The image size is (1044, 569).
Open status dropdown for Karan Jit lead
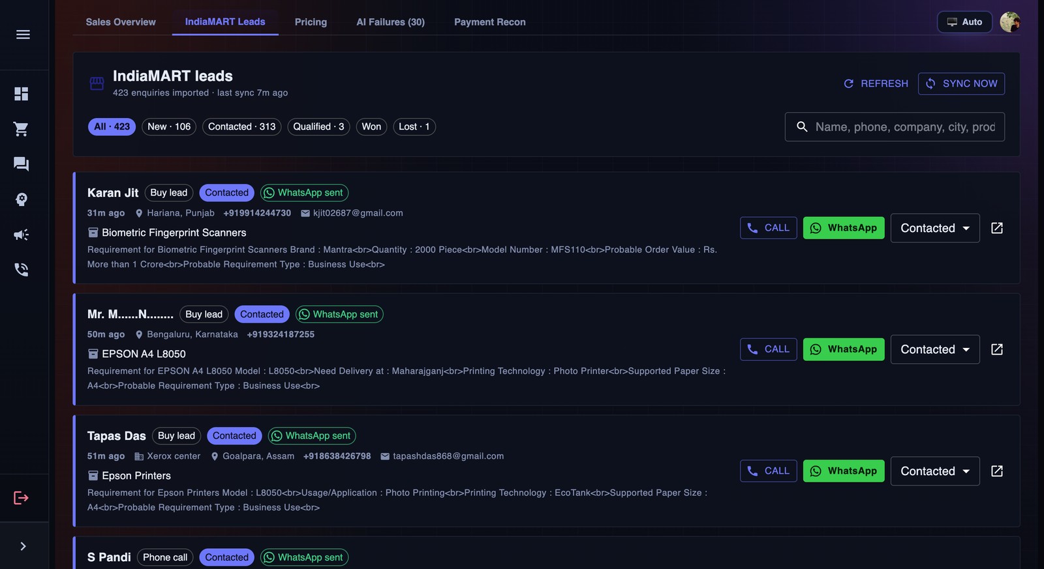pyautogui.click(x=935, y=228)
